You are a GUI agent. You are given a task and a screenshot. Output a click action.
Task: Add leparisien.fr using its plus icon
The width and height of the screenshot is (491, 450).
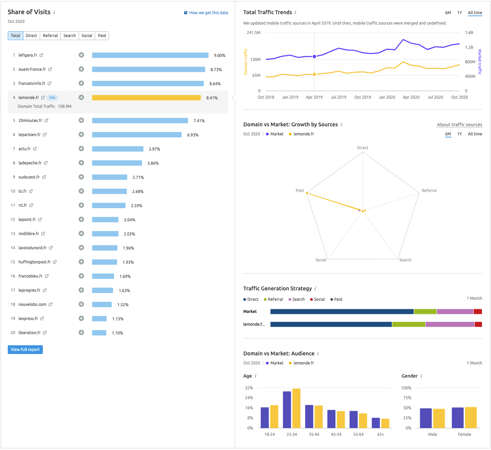tap(81, 134)
